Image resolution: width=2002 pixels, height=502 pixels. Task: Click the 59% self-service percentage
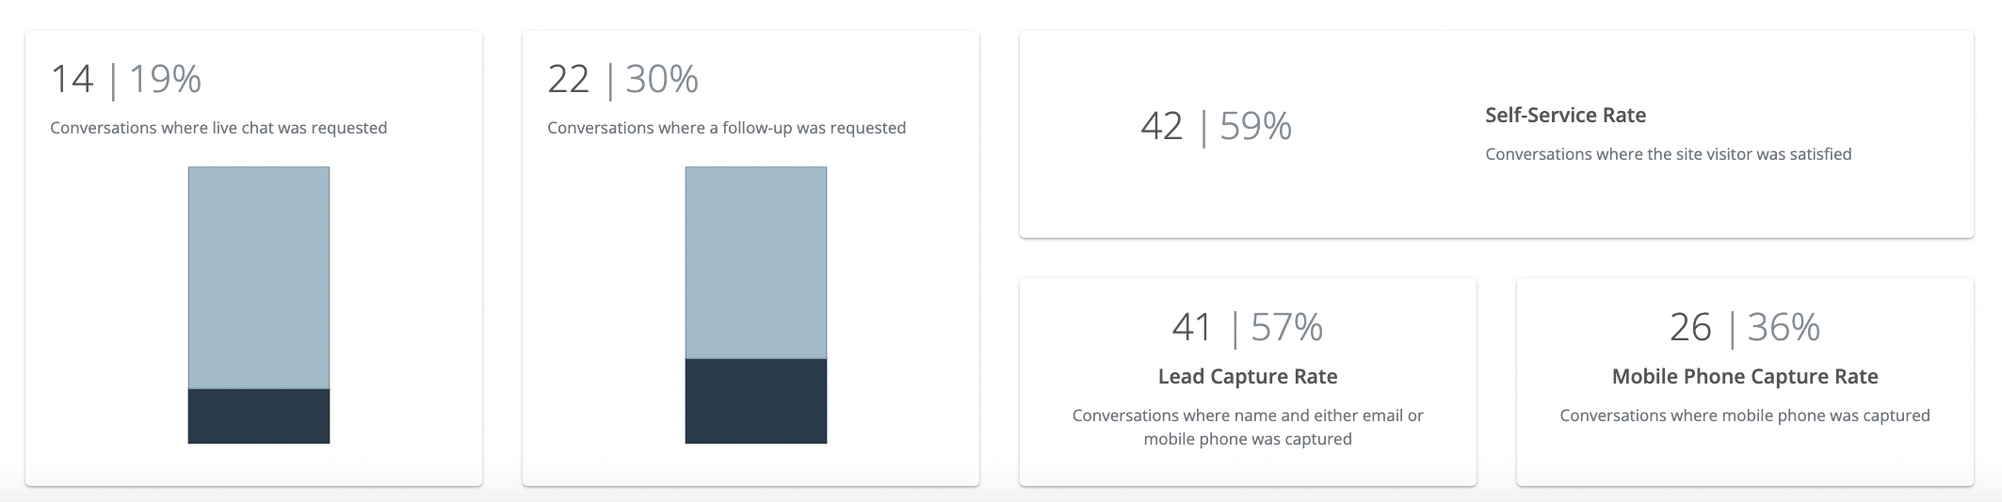tap(1256, 126)
